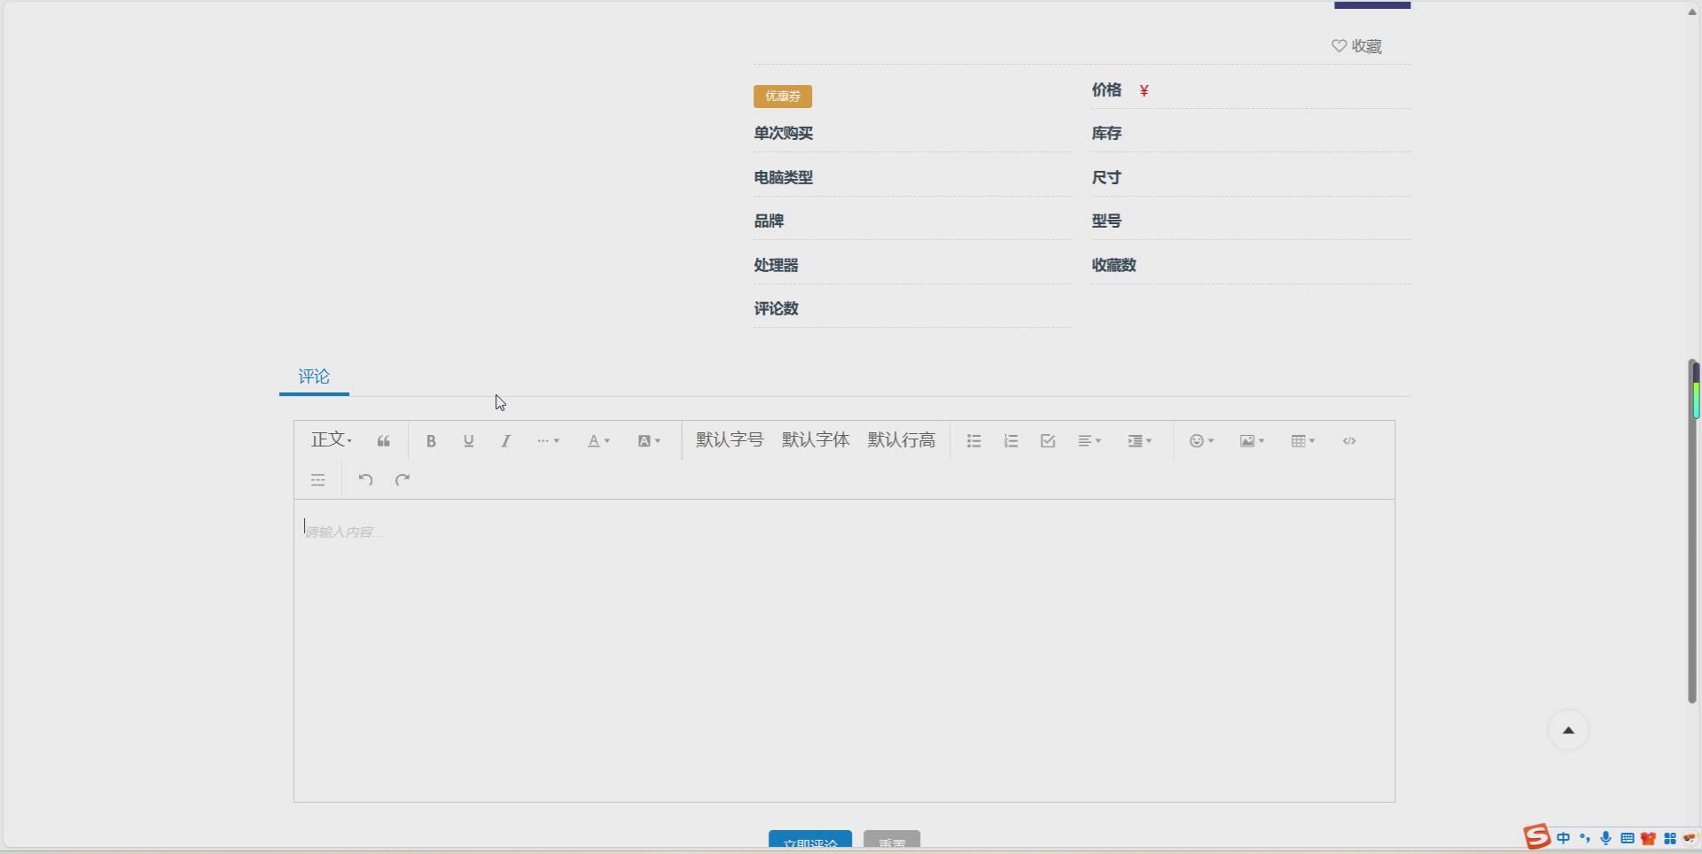Toggle the punctuation mode icon
Image resolution: width=1702 pixels, height=854 pixels.
click(x=1585, y=838)
